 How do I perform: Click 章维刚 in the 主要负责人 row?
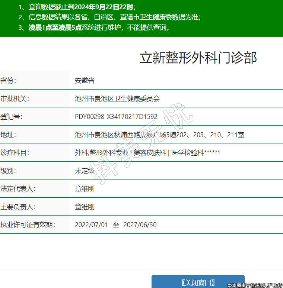pyautogui.click(x=85, y=207)
